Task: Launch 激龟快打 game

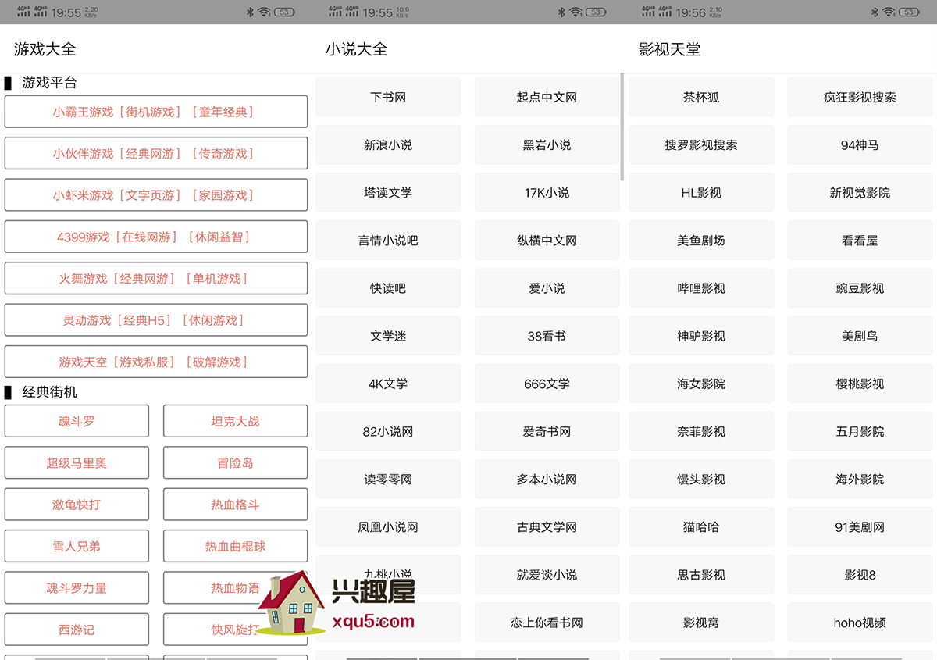Action: (x=77, y=505)
